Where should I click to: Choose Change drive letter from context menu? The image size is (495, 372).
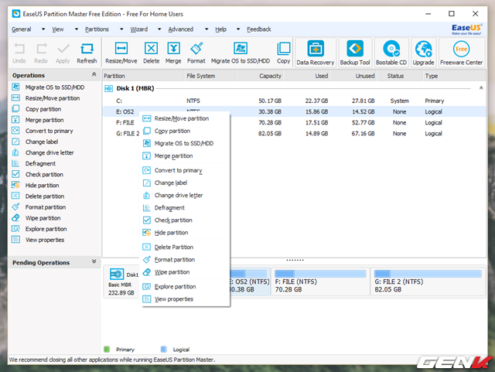point(185,196)
